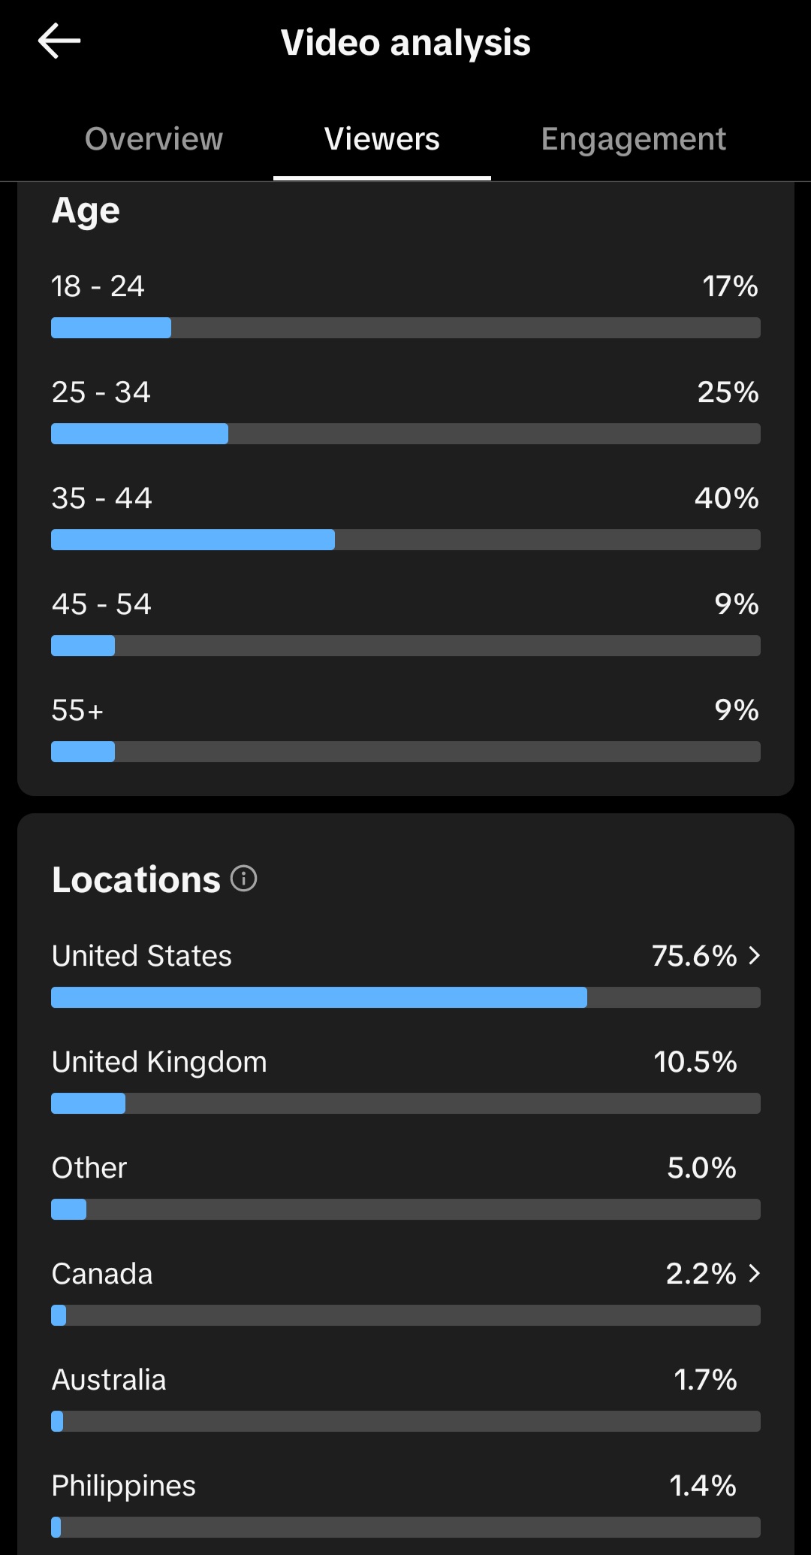The width and height of the screenshot is (811, 1555).
Task: Tap the back arrow icon
Action: click(59, 41)
